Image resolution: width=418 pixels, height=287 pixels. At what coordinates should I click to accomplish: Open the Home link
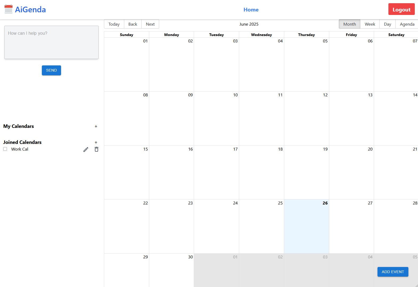(x=251, y=10)
